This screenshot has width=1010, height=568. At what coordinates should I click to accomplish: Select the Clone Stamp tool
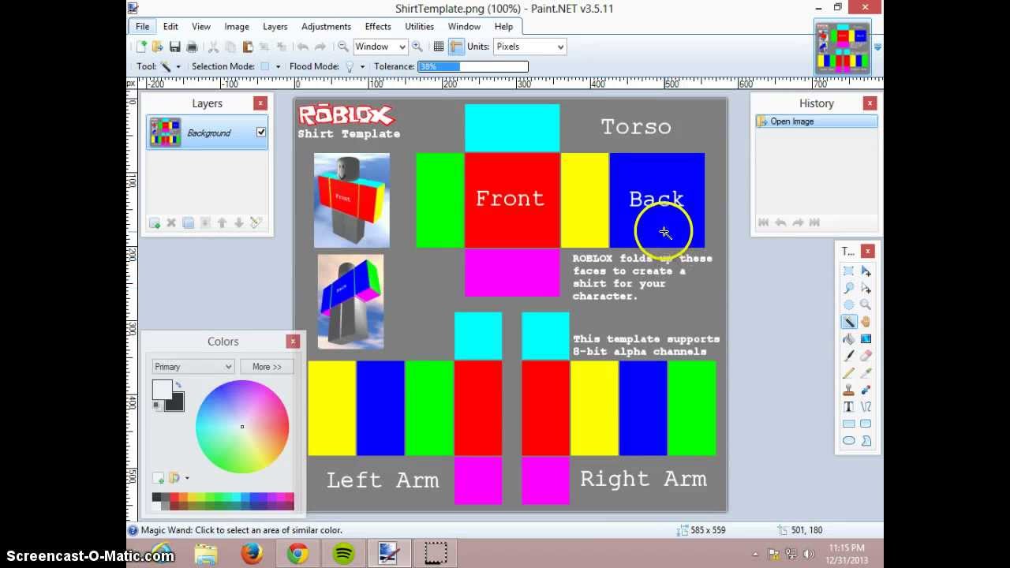tap(849, 390)
